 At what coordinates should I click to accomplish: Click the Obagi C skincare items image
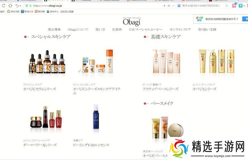96,61
